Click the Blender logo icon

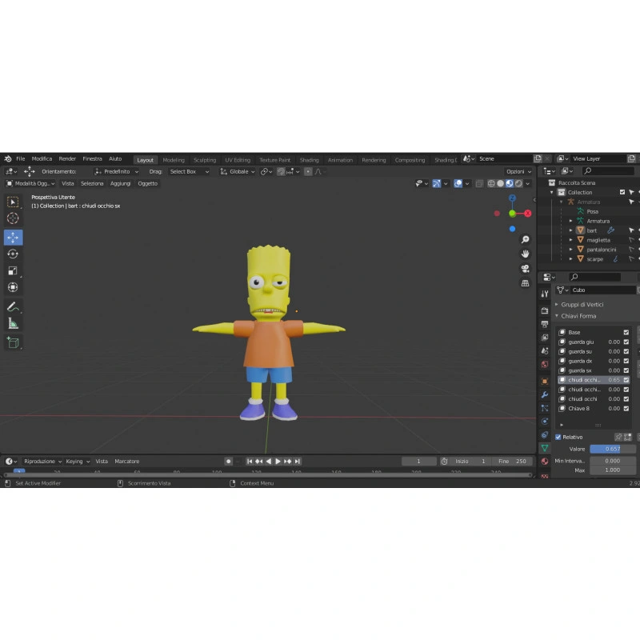tap(8, 158)
